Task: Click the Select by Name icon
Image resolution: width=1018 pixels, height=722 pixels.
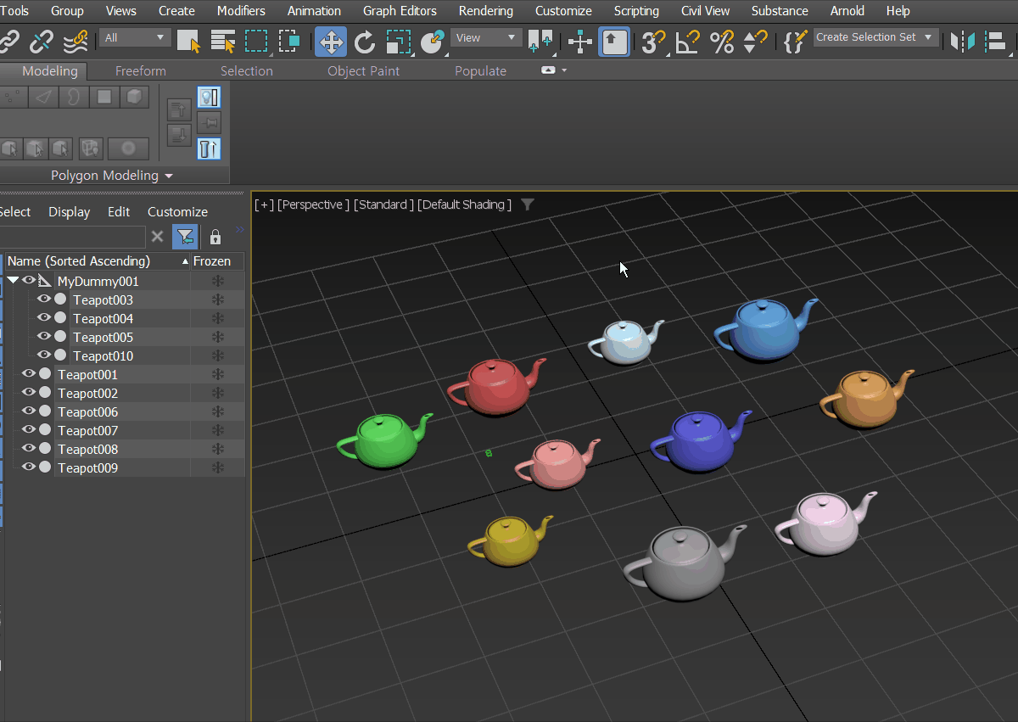Action: point(223,42)
